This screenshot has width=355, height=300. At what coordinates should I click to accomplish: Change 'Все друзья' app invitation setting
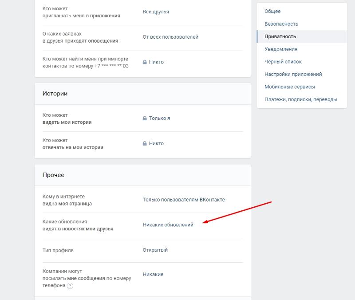pos(156,12)
